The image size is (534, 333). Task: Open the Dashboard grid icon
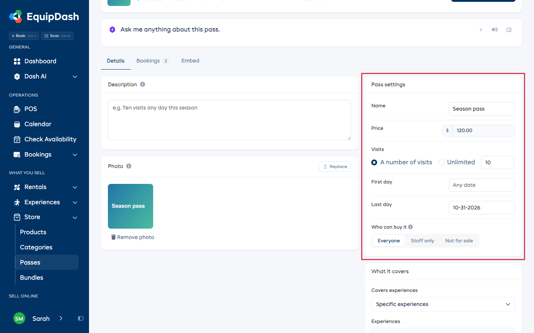(17, 61)
